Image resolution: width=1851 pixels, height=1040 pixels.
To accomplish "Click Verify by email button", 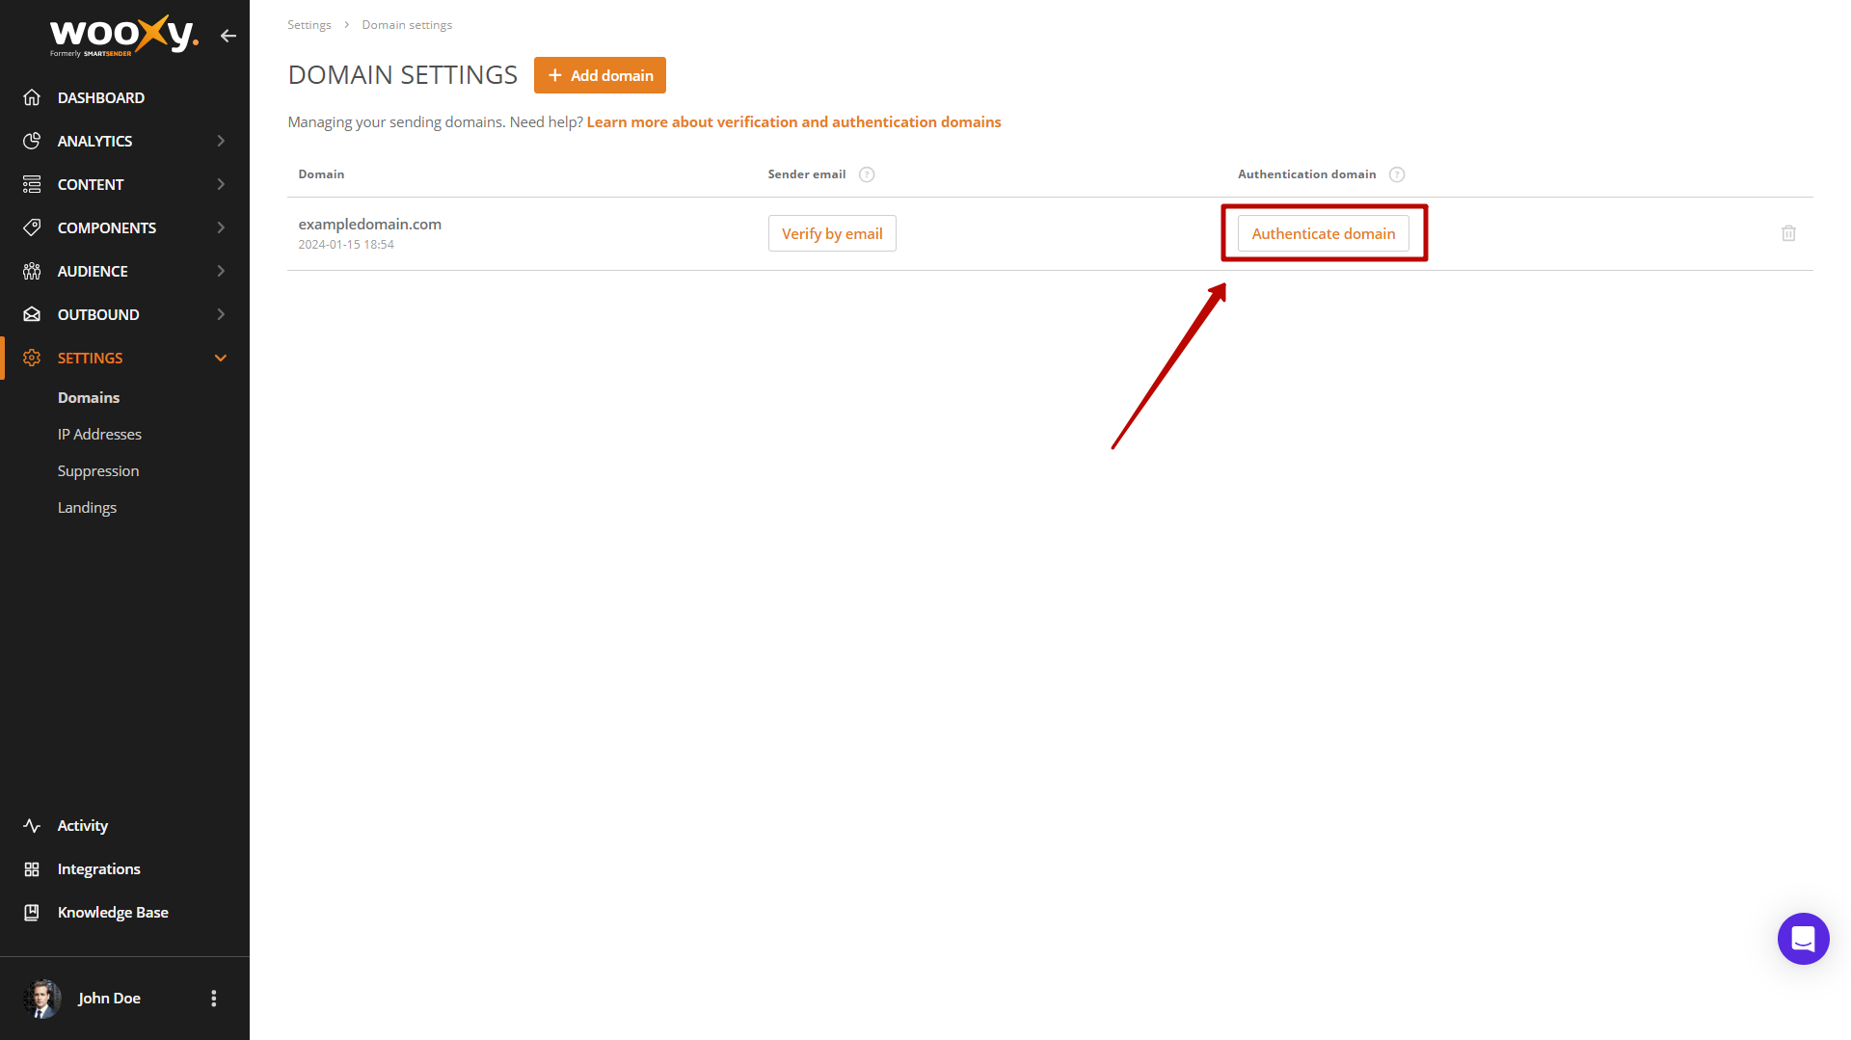I will point(832,233).
